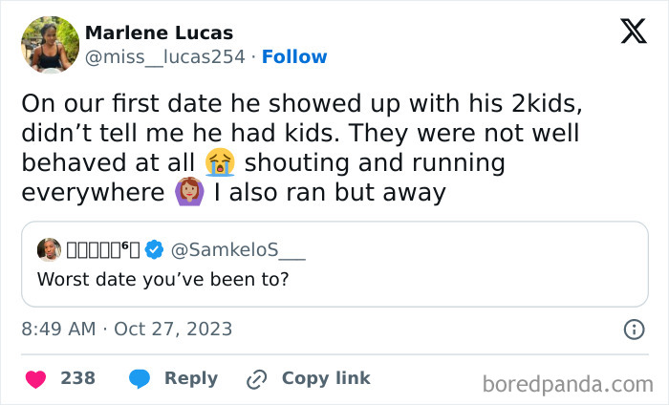
Task: Click the quoted tweet author's small avatar
Action: (49, 250)
